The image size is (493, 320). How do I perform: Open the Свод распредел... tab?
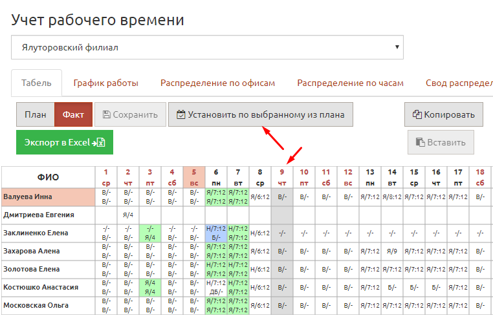pyautogui.click(x=459, y=83)
